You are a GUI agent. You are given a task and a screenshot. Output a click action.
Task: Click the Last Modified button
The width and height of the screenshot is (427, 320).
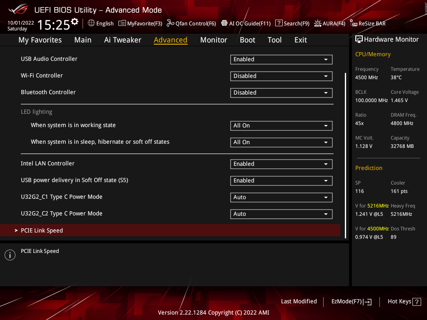pyautogui.click(x=299, y=302)
